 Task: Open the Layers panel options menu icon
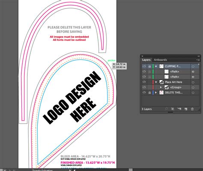pyautogui.click(x=198, y=60)
